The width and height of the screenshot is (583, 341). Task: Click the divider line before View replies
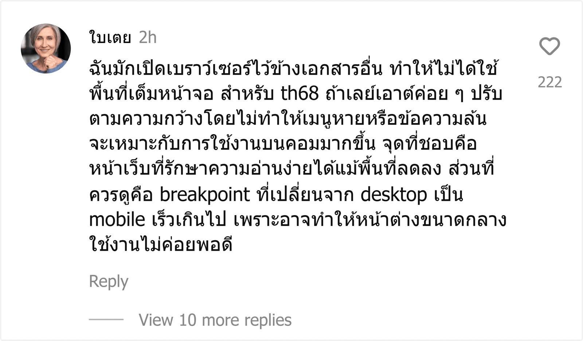pyautogui.click(x=106, y=320)
